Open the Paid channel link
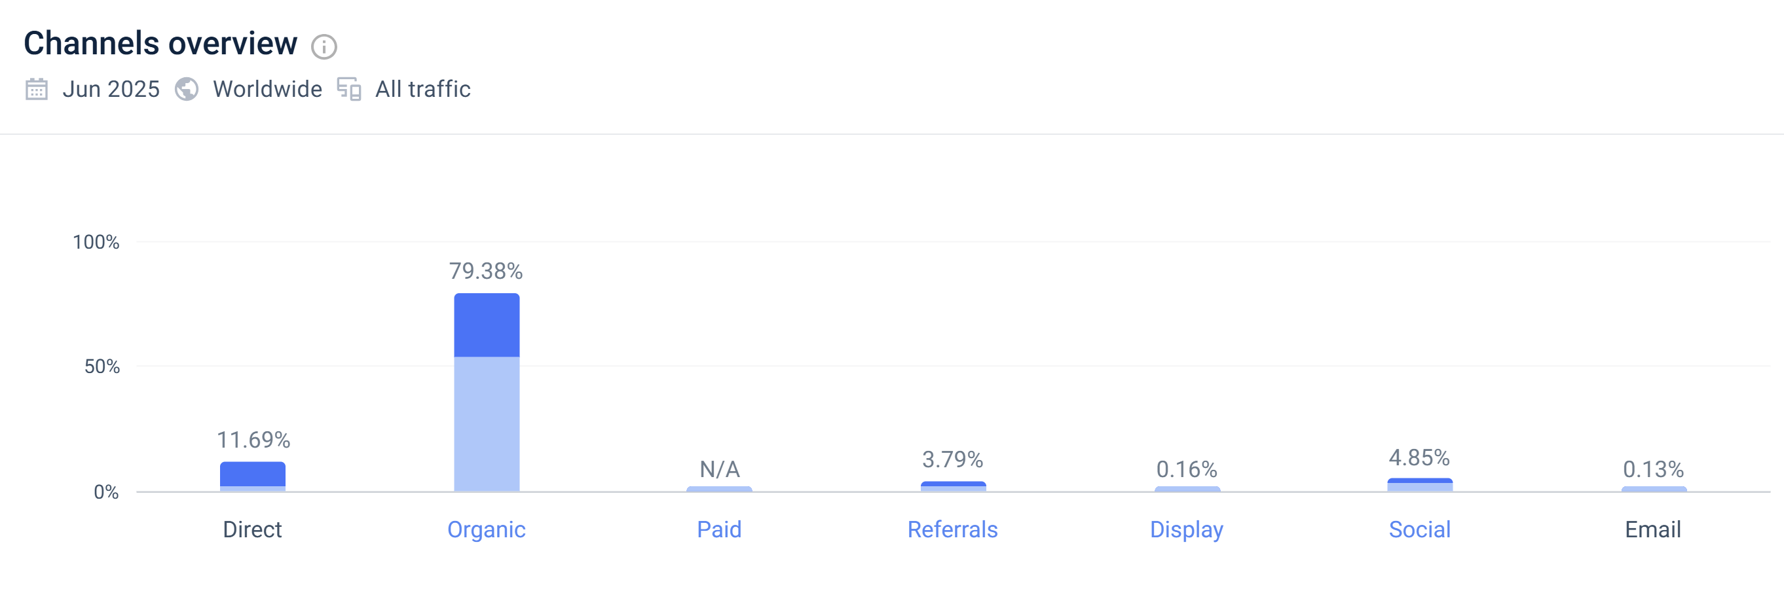This screenshot has width=1784, height=589. pyautogui.click(x=719, y=529)
